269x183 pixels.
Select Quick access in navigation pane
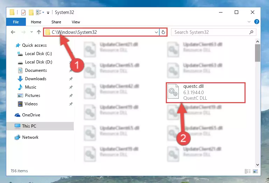[x=34, y=45]
